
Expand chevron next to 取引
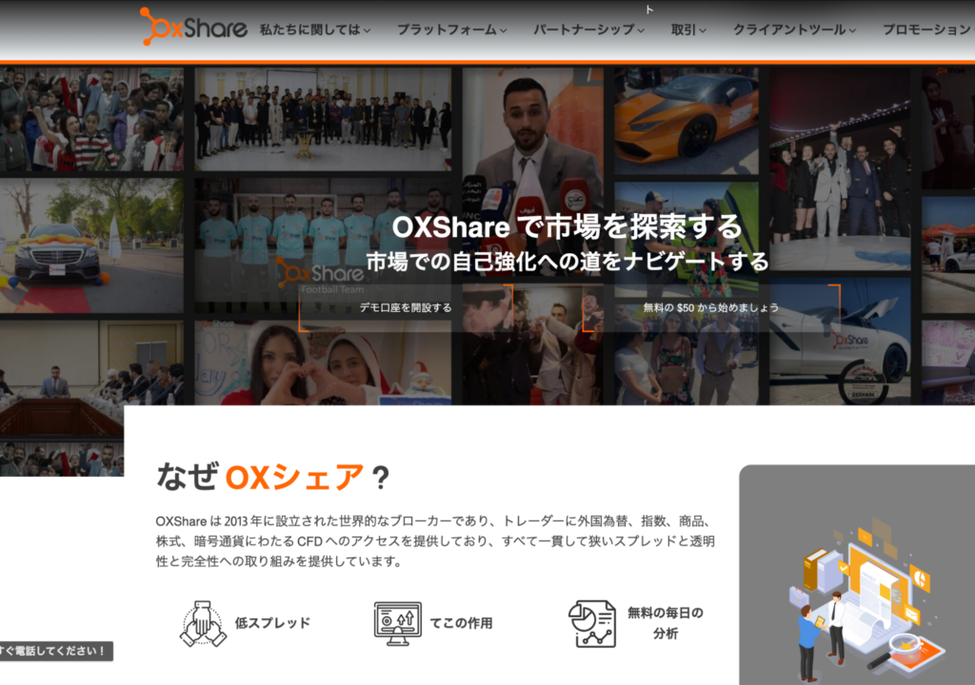703,30
